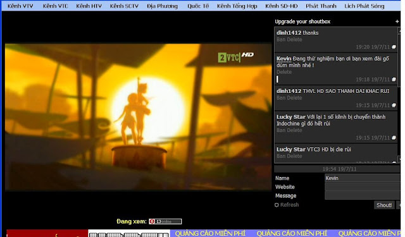Open permalink icon of 19:20 message
Image resolution: width=405 pixels, height=237 pixels.
pyautogui.click(x=394, y=47)
